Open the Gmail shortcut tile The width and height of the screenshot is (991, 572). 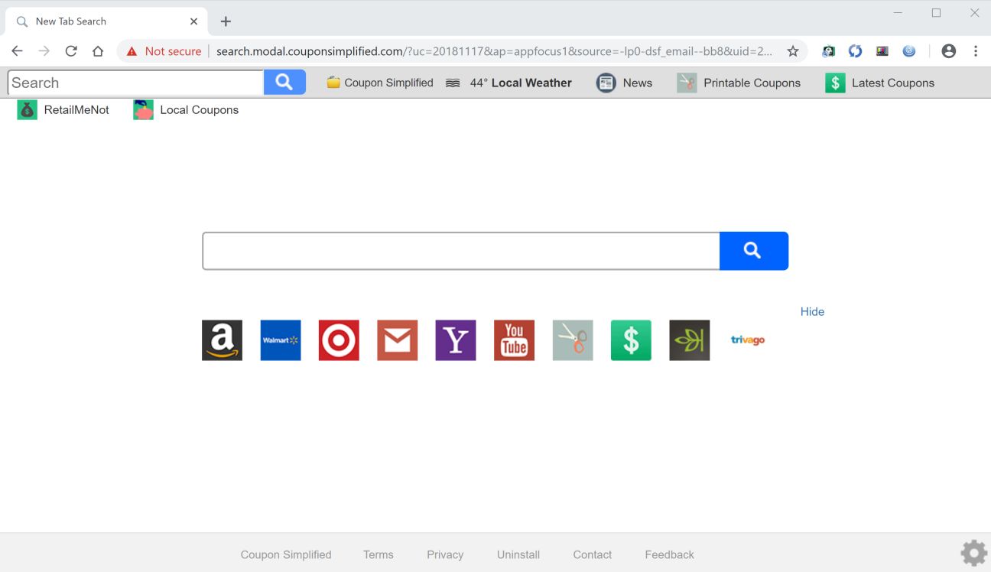[398, 340]
